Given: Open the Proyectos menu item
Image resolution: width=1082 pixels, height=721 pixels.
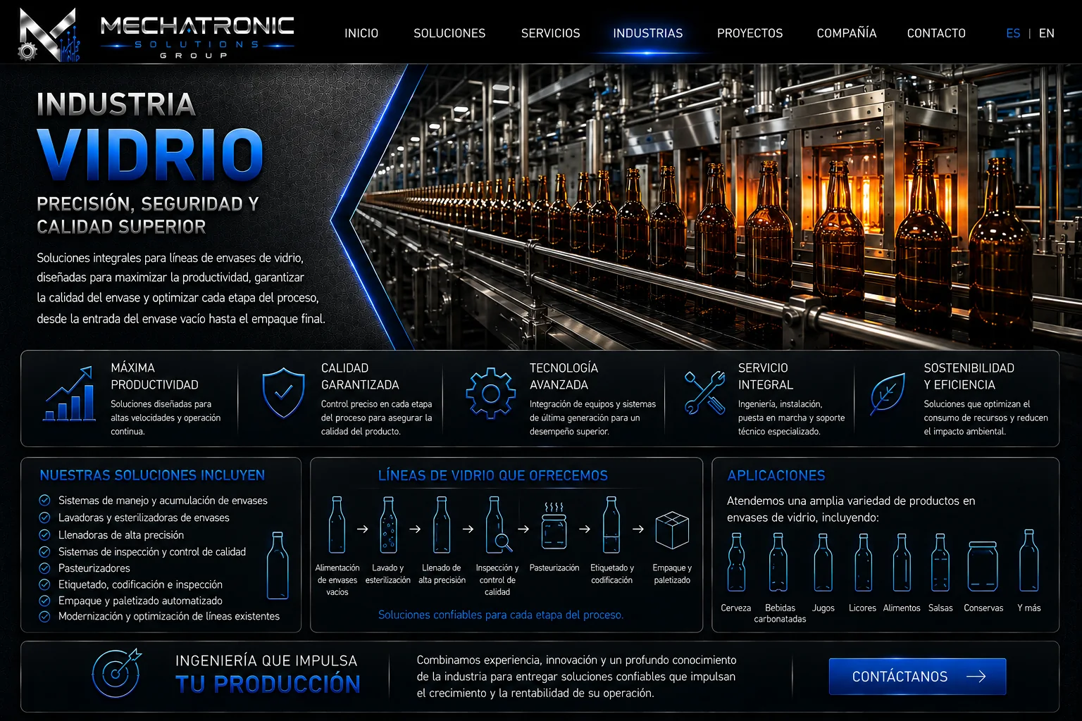Looking at the screenshot, I should [750, 33].
